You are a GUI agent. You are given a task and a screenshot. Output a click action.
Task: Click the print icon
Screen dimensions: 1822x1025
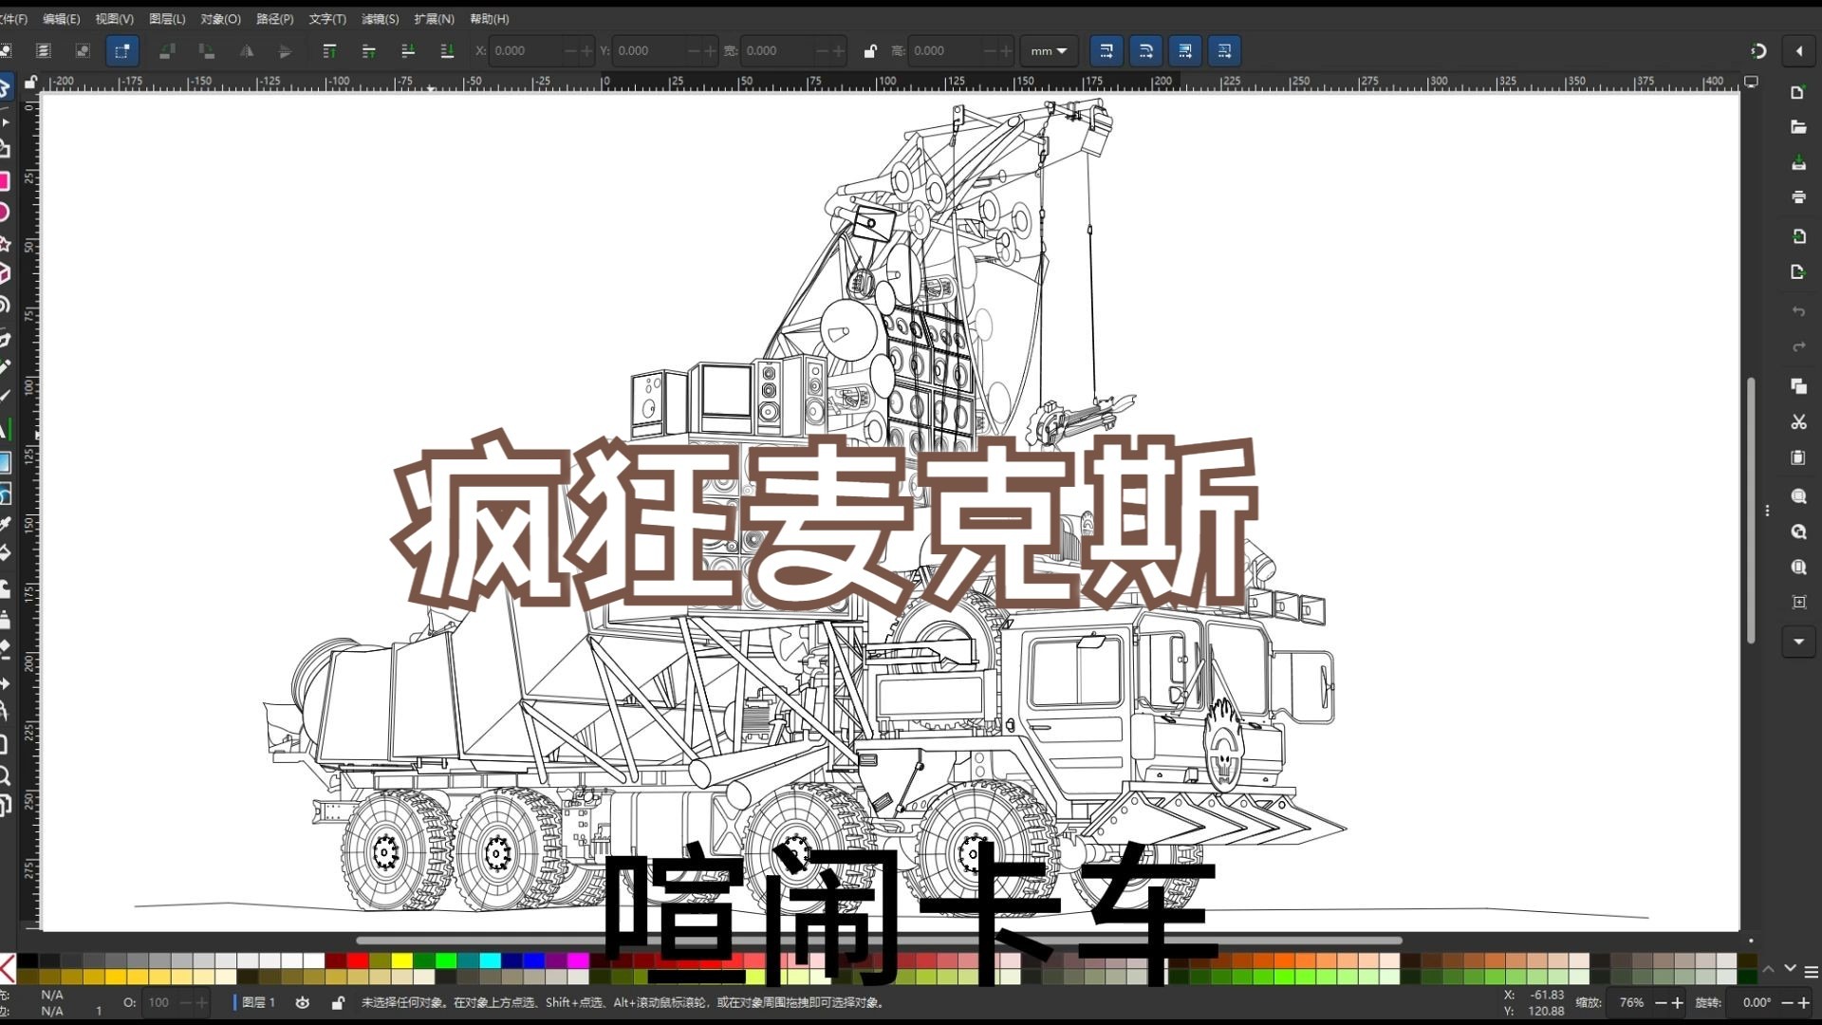pos(1798,197)
